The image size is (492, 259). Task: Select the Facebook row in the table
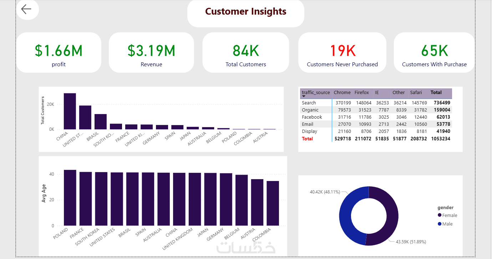tap(376, 117)
